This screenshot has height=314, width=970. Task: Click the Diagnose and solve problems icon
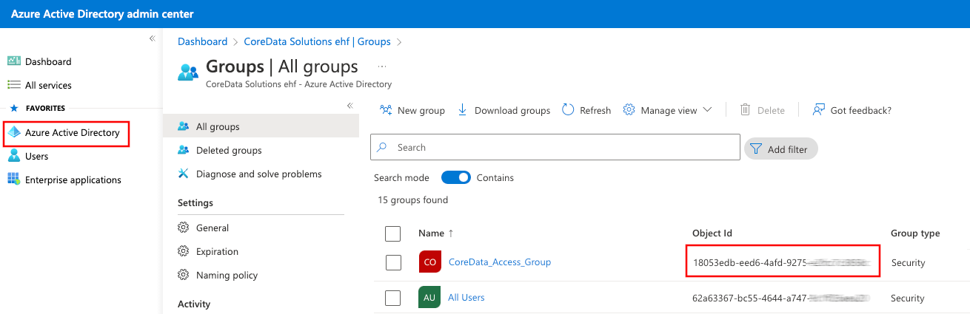184,174
